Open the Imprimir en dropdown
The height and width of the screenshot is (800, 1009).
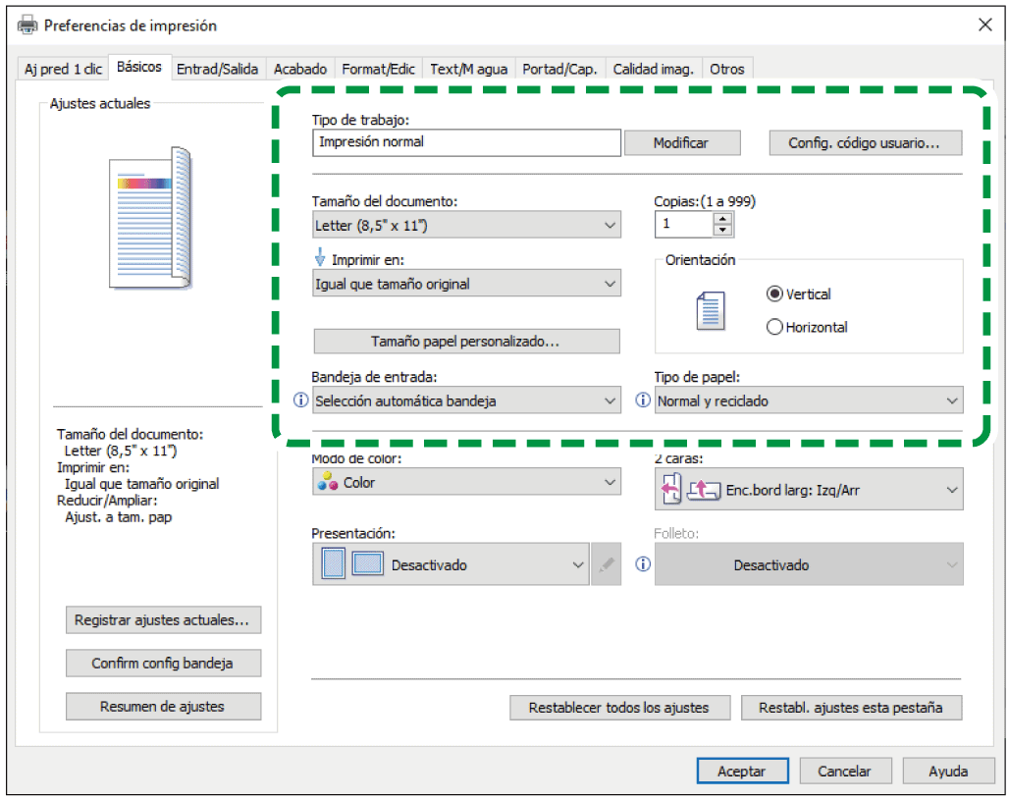pyautogui.click(x=466, y=285)
